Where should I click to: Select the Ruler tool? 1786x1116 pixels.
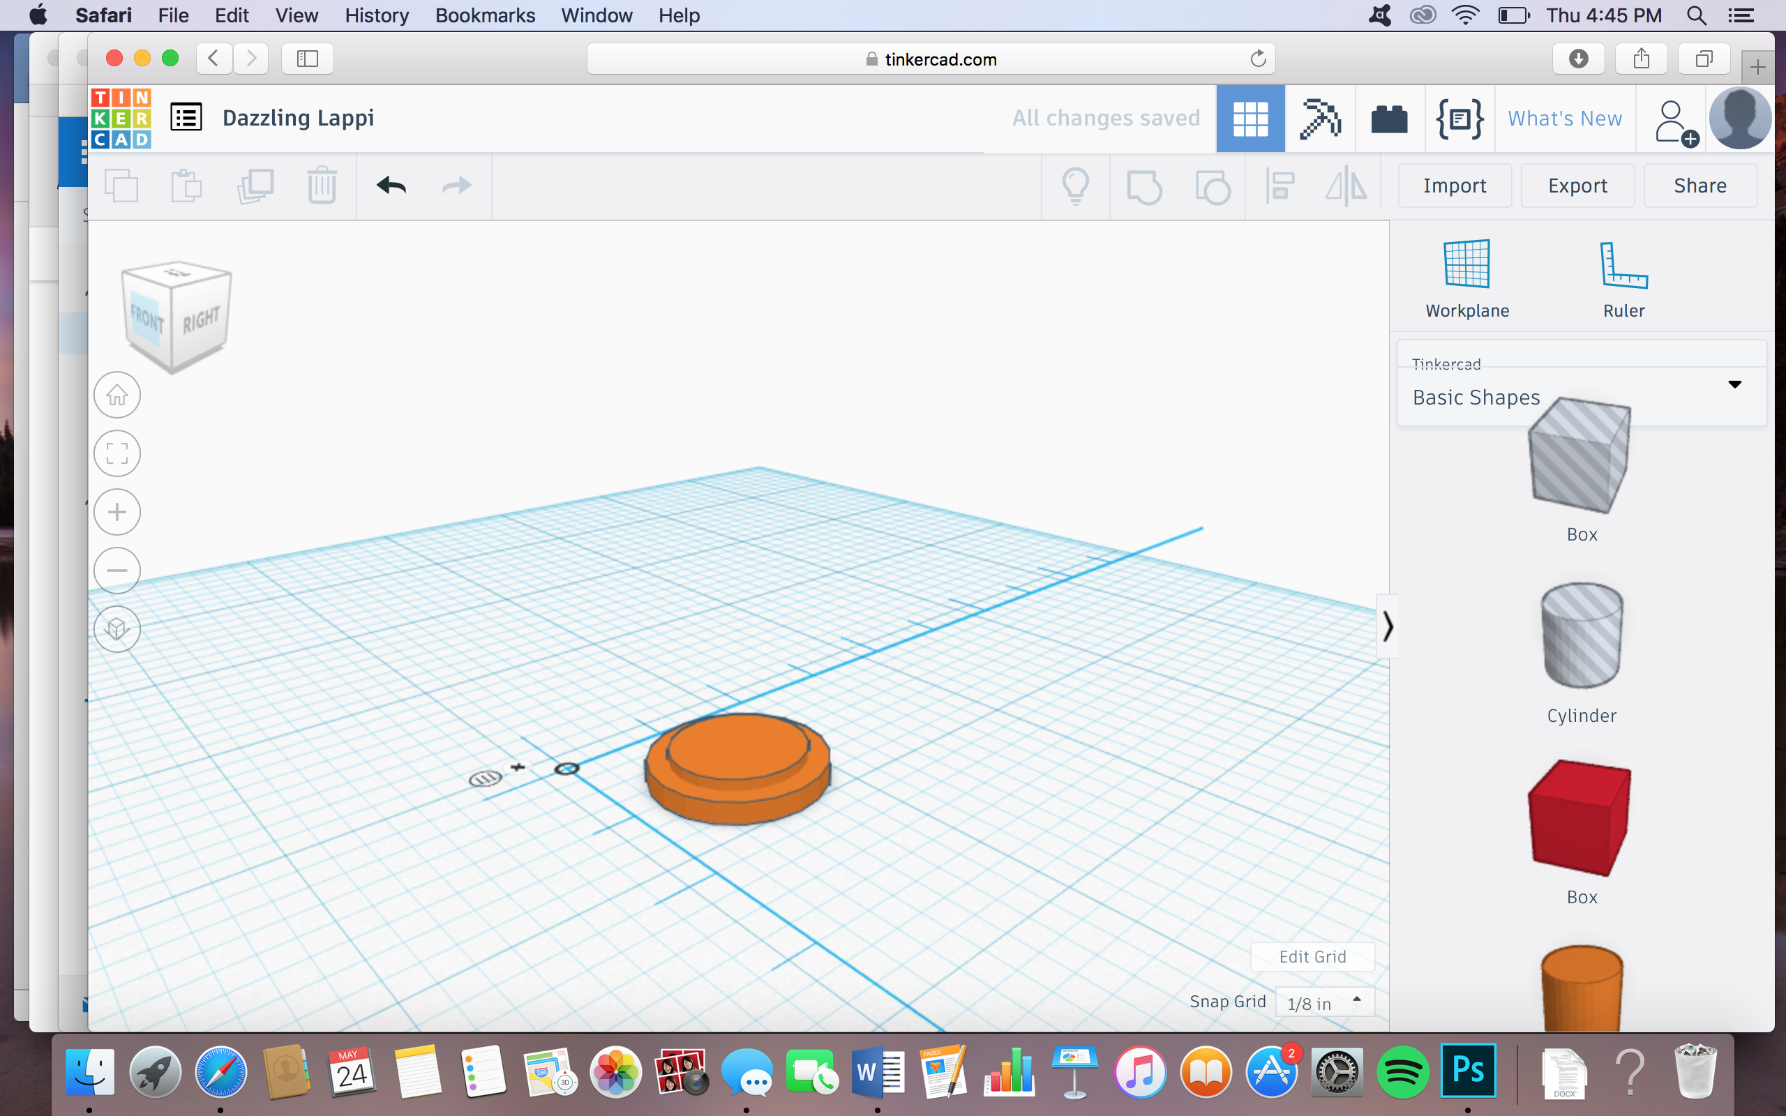point(1623,279)
